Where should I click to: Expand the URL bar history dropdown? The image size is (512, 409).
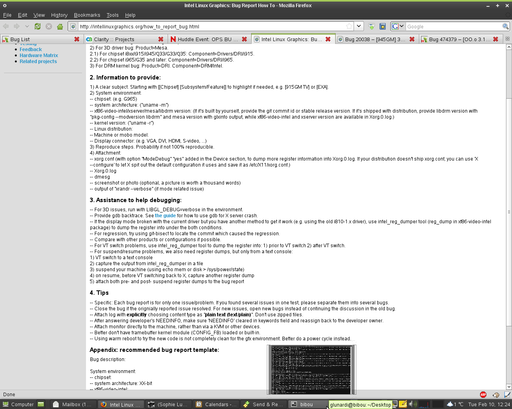(359, 26)
